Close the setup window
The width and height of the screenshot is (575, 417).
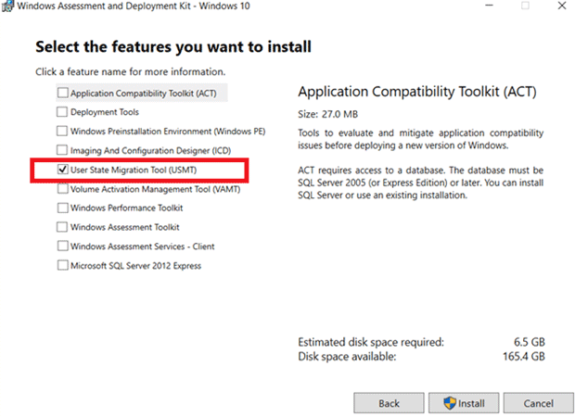click(562, 6)
